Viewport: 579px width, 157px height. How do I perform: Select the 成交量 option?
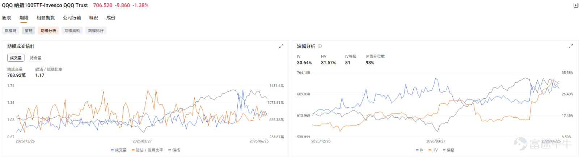(16, 58)
